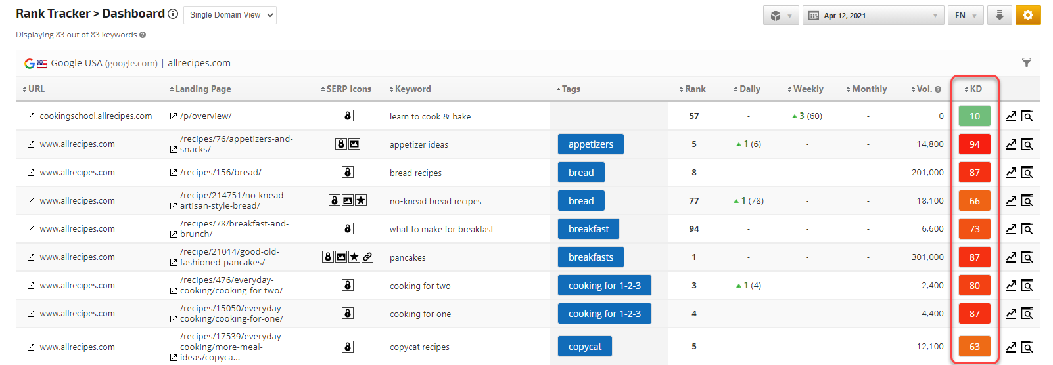Click star SERP icon in no-knead bread row

(361, 200)
